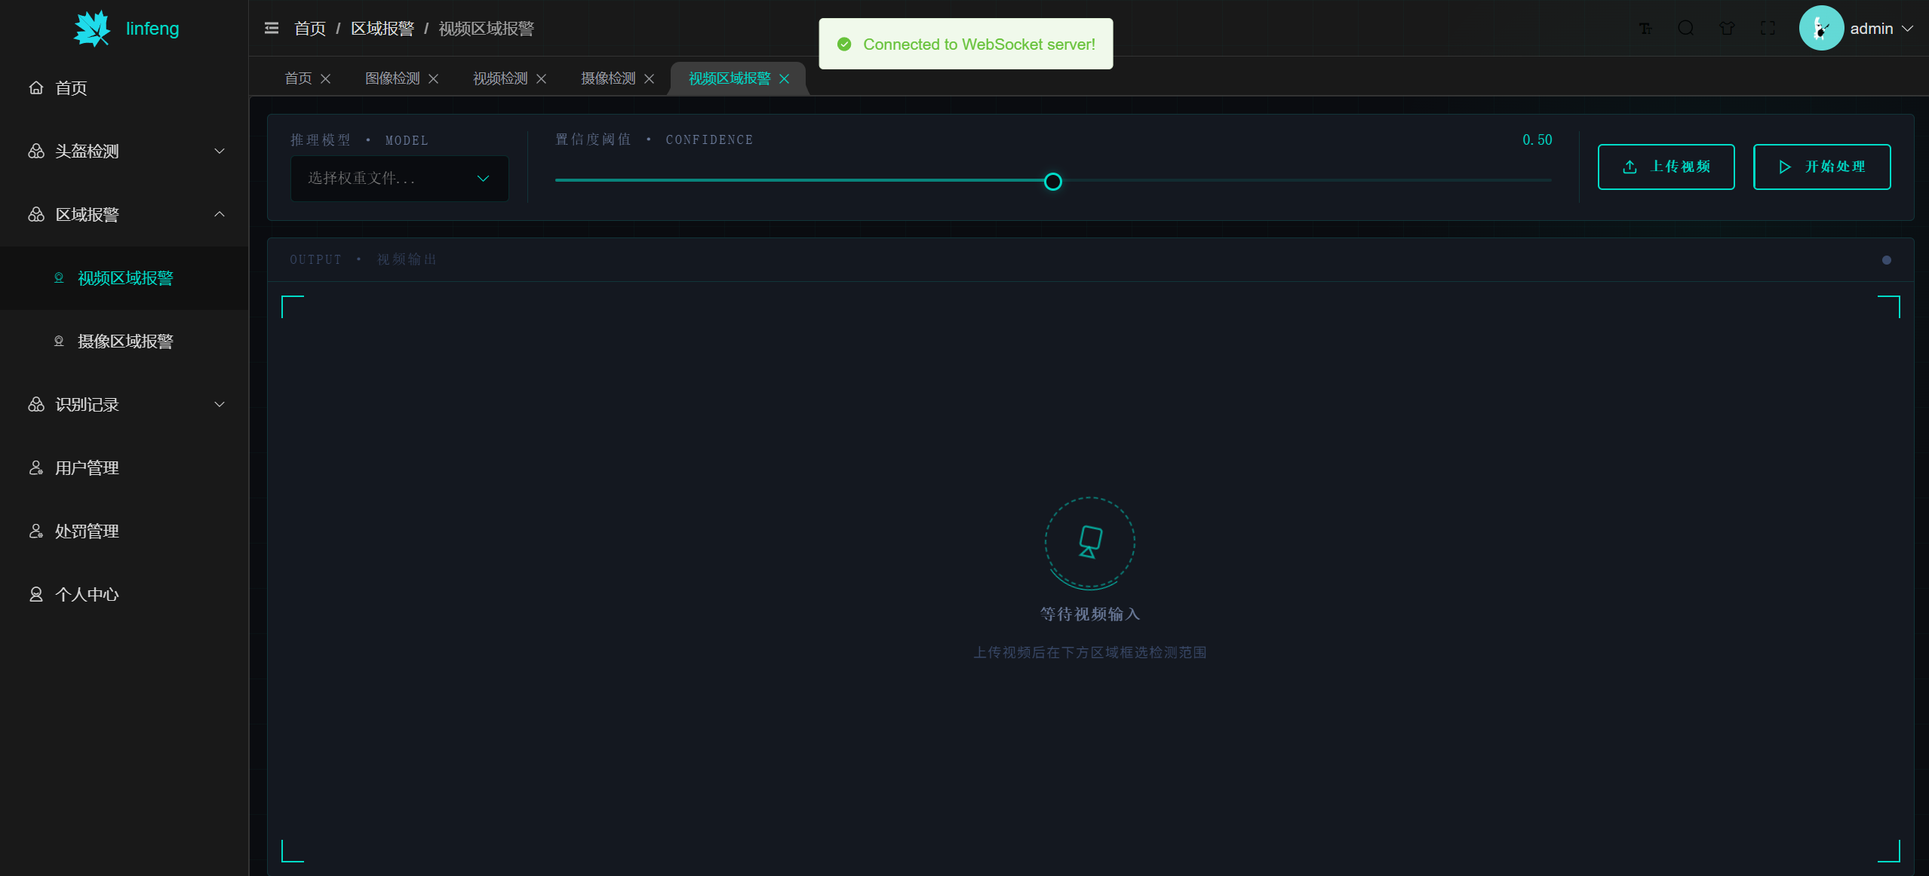Click the OUTPUT 视频输出 panel title

click(363, 259)
